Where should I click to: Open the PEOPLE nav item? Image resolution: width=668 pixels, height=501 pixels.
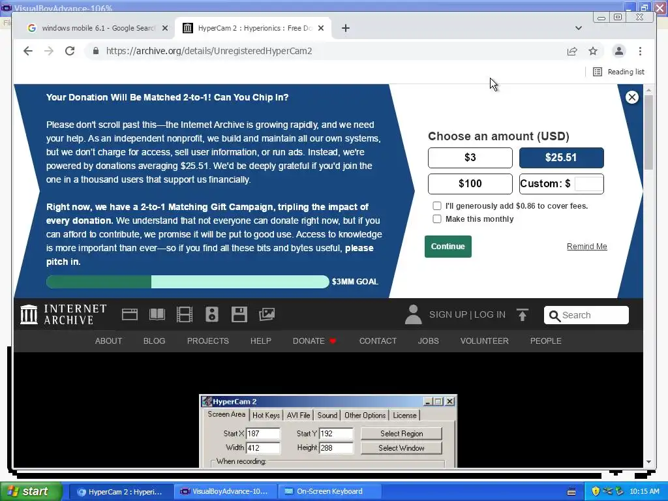[546, 341]
